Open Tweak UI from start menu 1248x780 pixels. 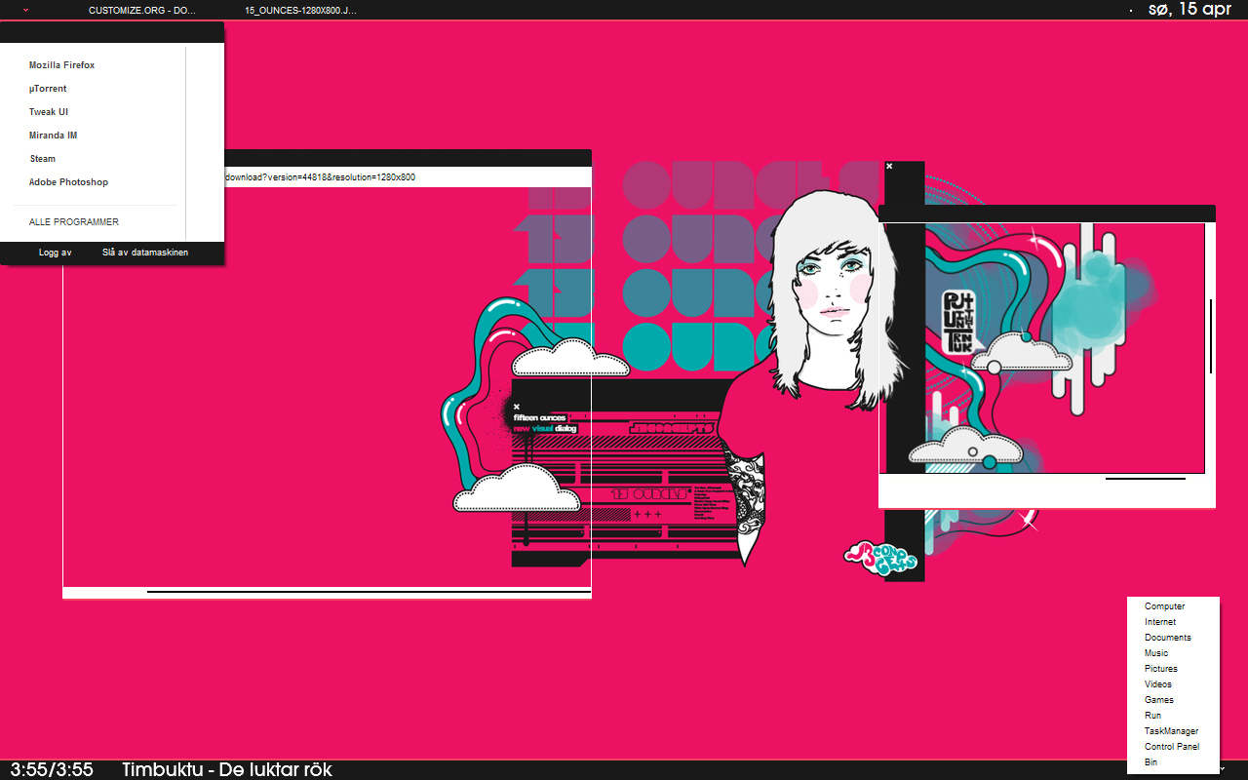[49, 112]
